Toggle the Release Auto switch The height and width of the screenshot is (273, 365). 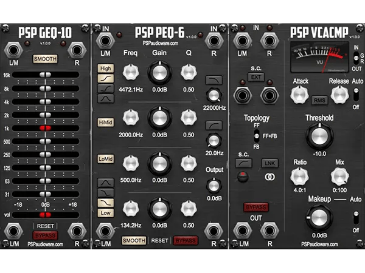tap(356, 95)
